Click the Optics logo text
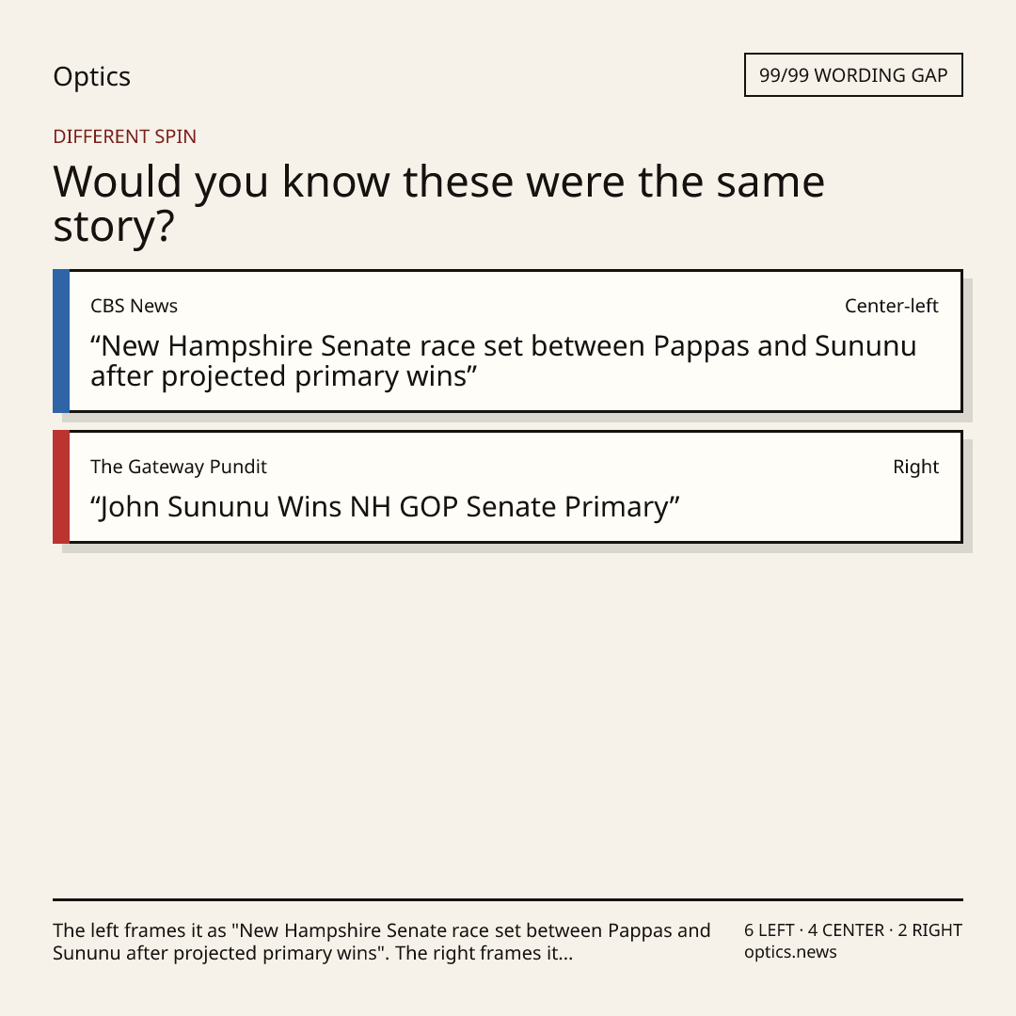The image size is (1016, 1016). click(x=91, y=76)
